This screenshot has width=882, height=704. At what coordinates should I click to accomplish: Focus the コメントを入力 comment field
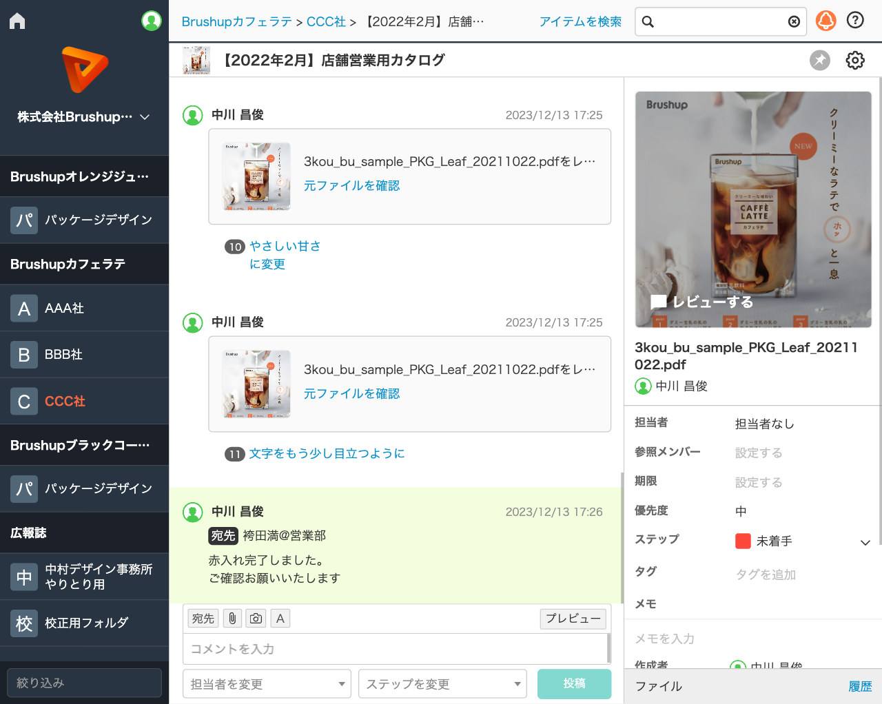[396, 649]
